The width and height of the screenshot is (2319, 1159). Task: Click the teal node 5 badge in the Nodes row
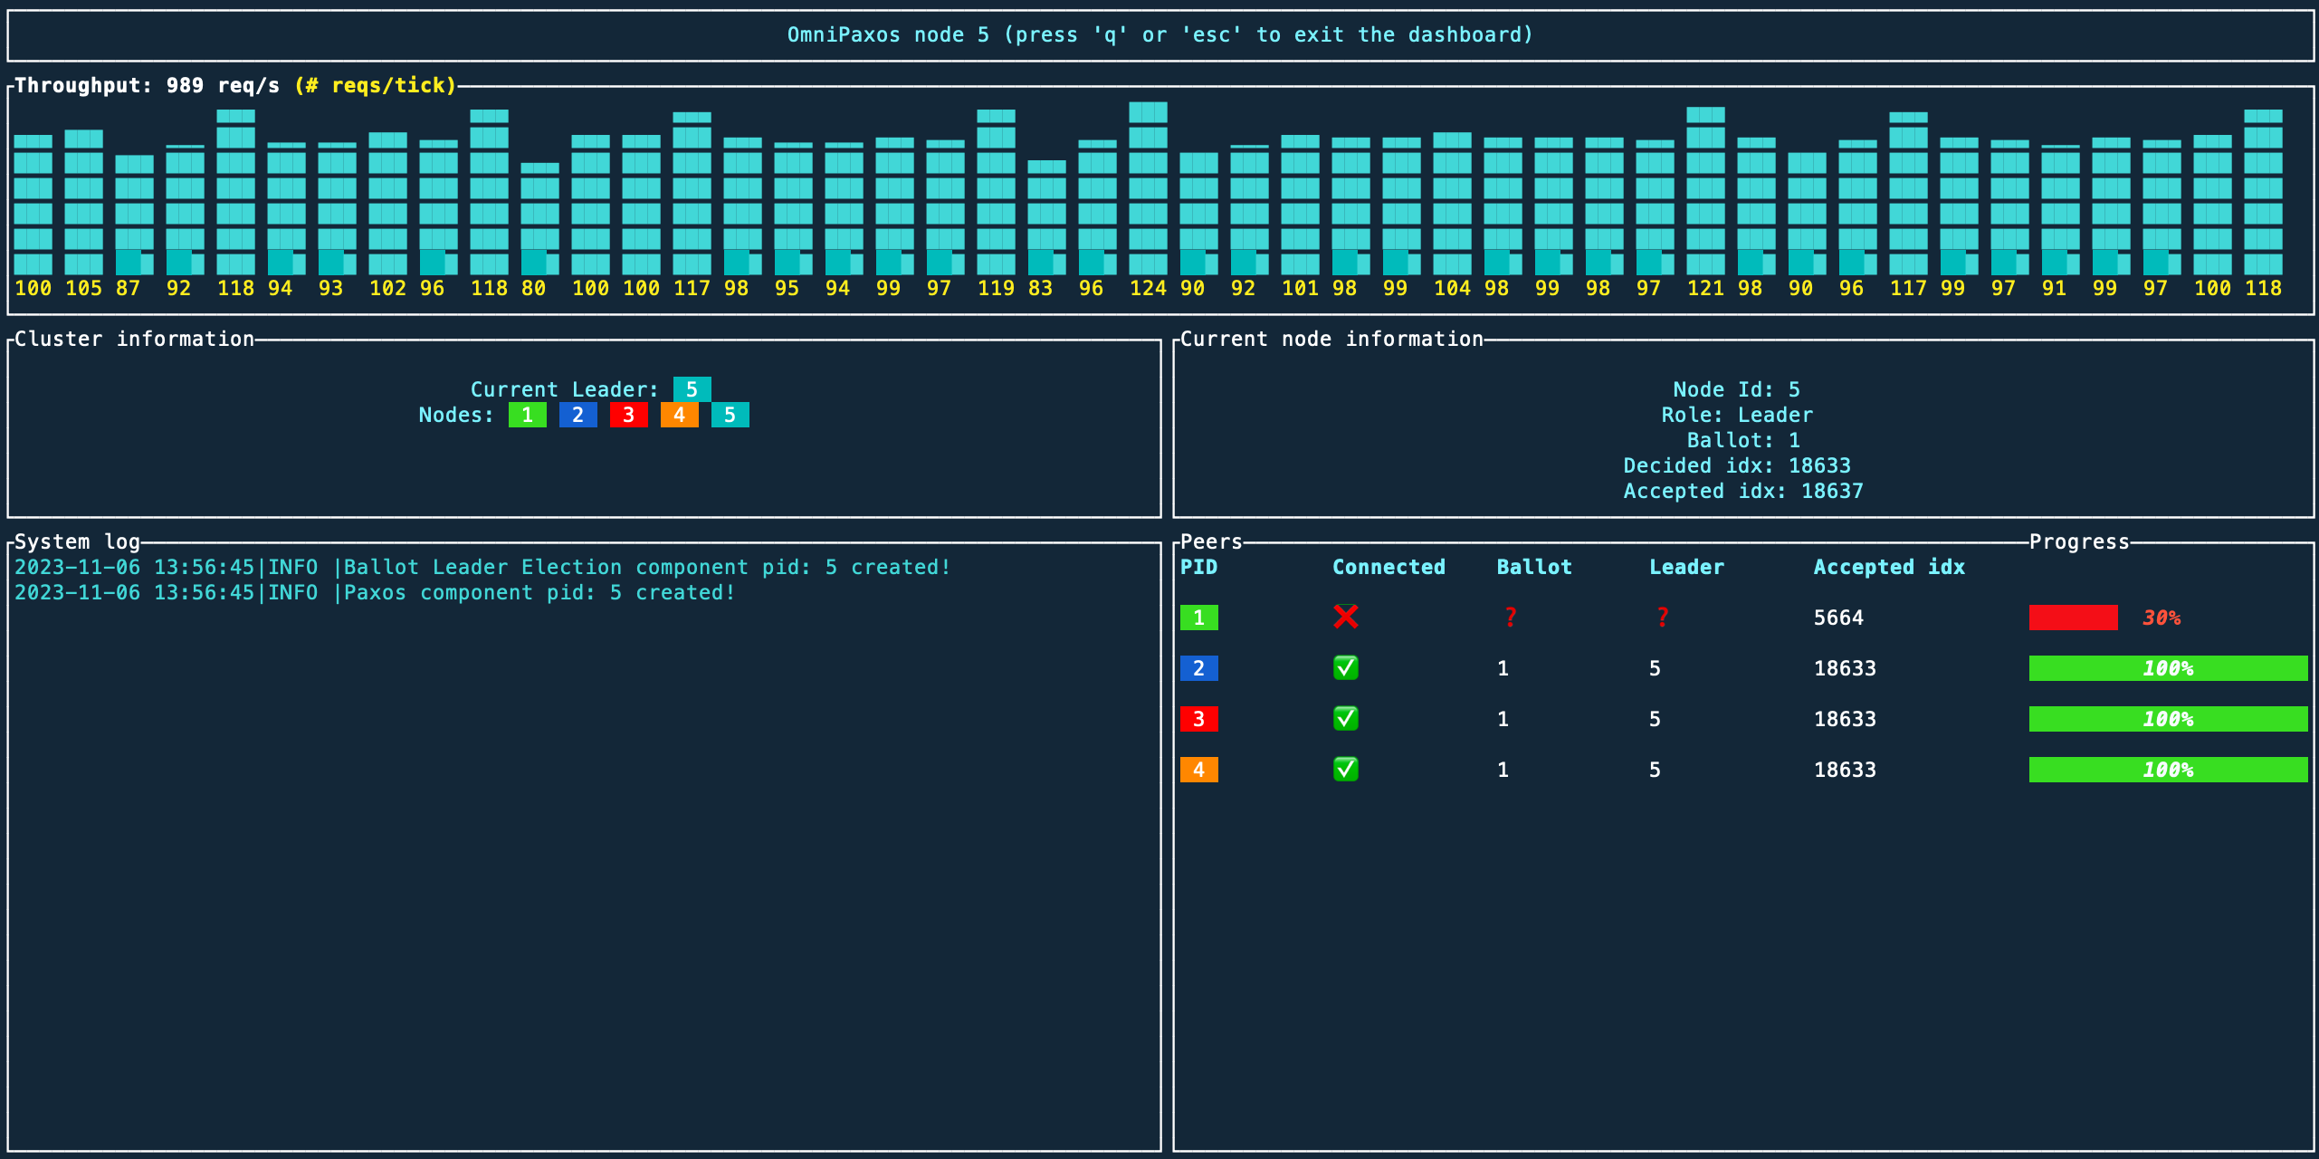pos(730,415)
